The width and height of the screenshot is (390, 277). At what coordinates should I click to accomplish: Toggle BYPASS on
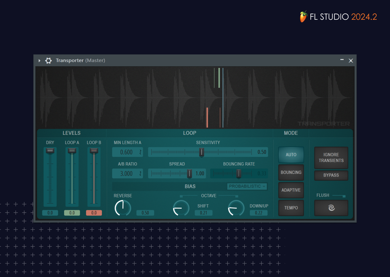(x=331, y=175)
